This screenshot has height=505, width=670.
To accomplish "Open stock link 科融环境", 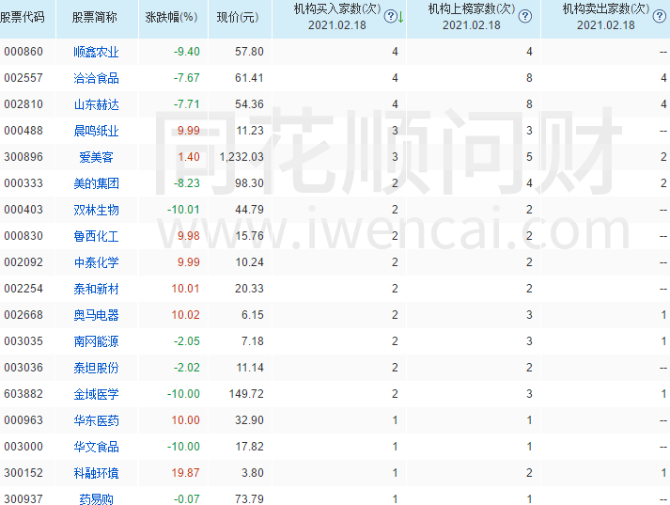I will 96,473.
